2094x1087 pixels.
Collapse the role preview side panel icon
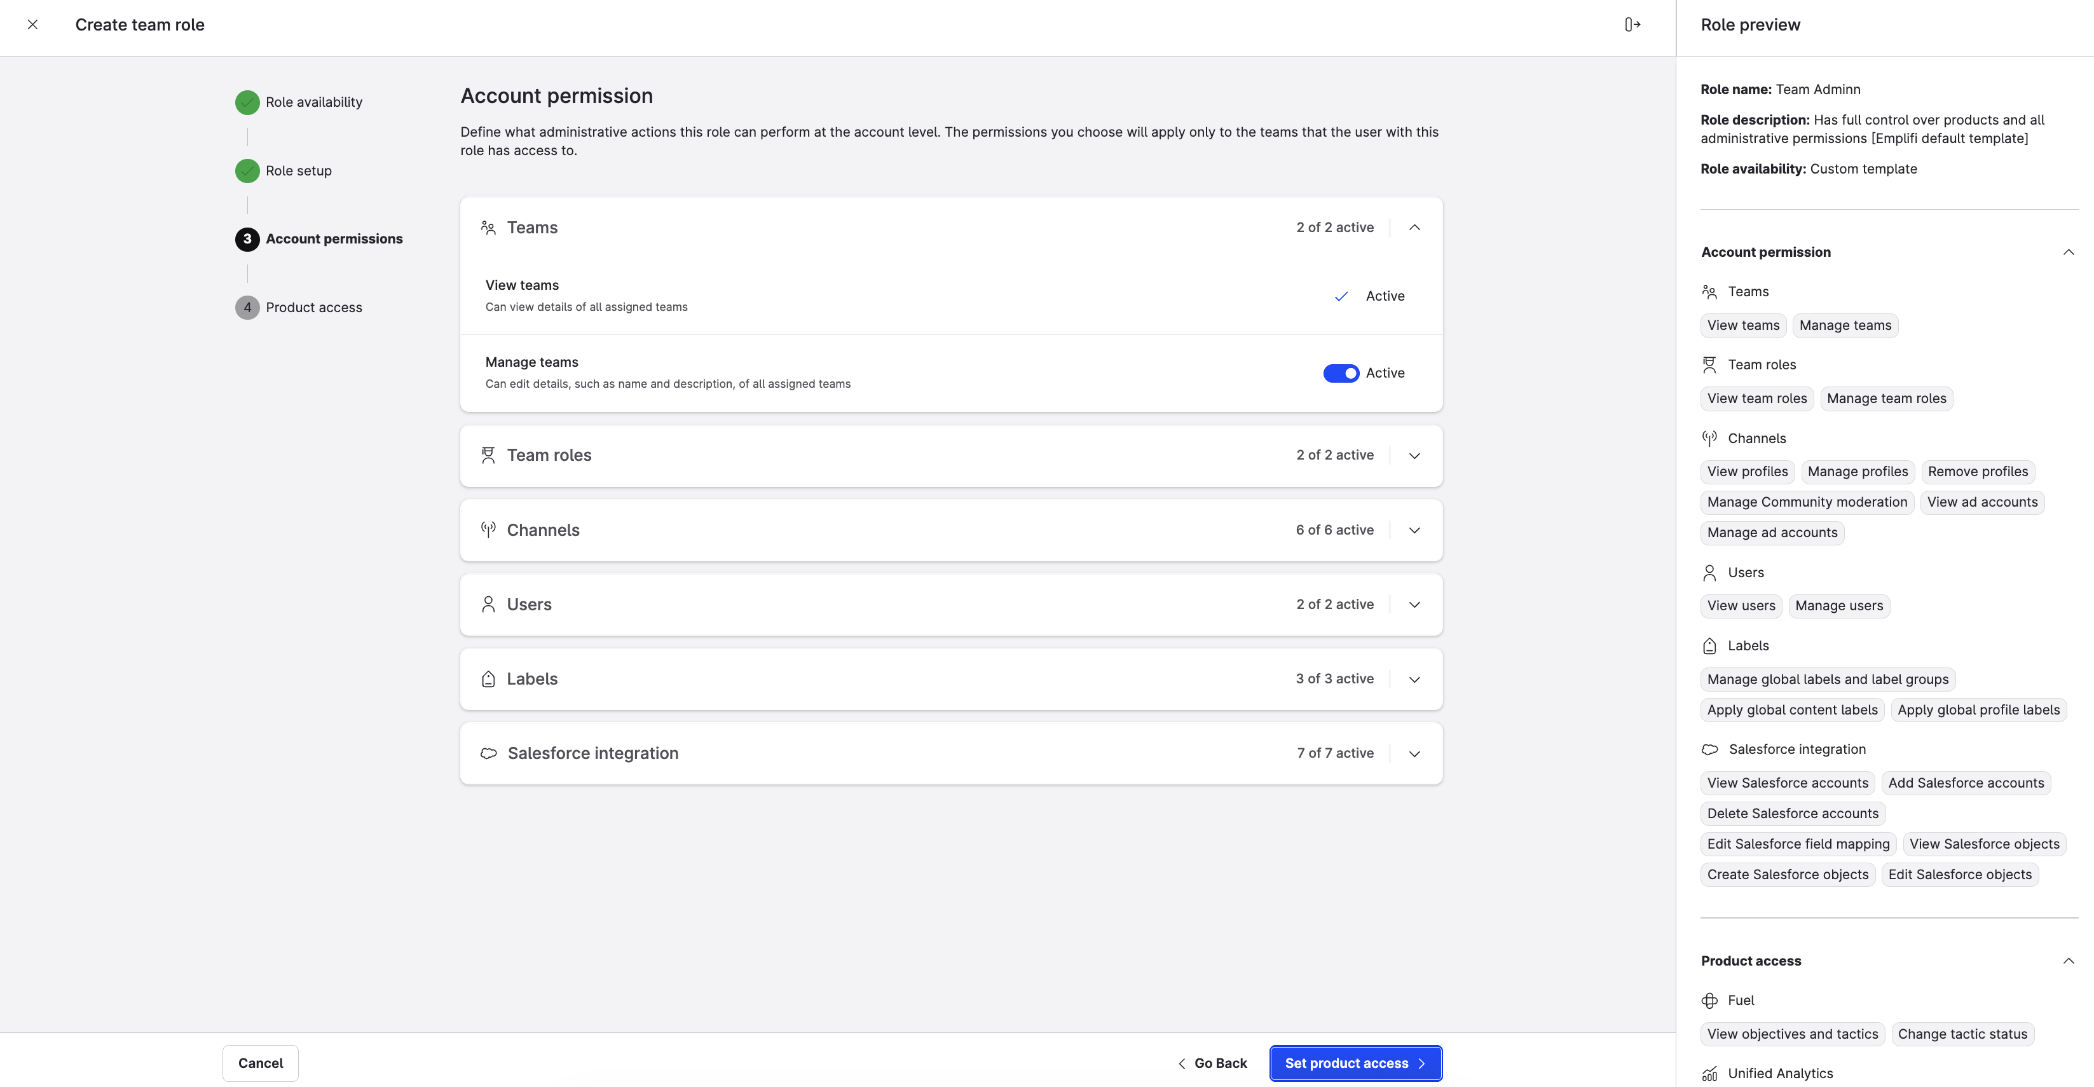(x=1632, y=24)
